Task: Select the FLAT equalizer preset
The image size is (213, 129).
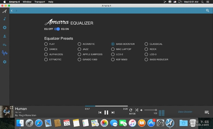Action: (x=46, y=44)
